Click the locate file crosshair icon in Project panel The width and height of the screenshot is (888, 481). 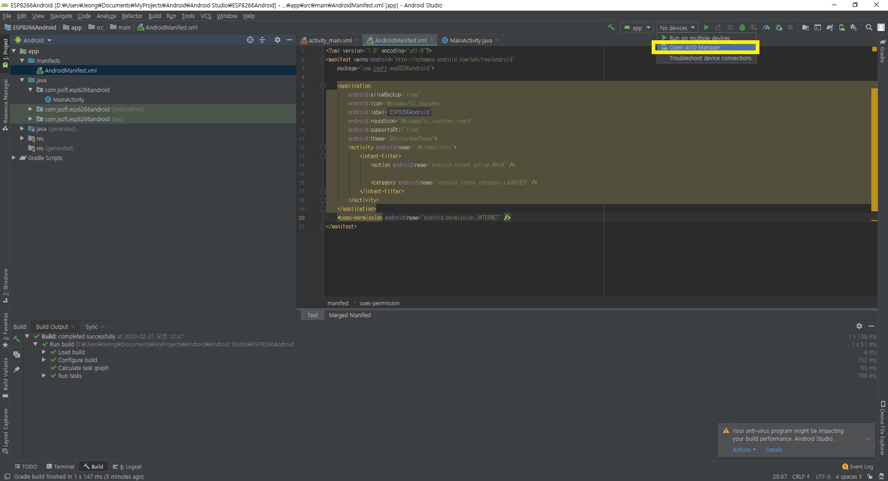250,40
